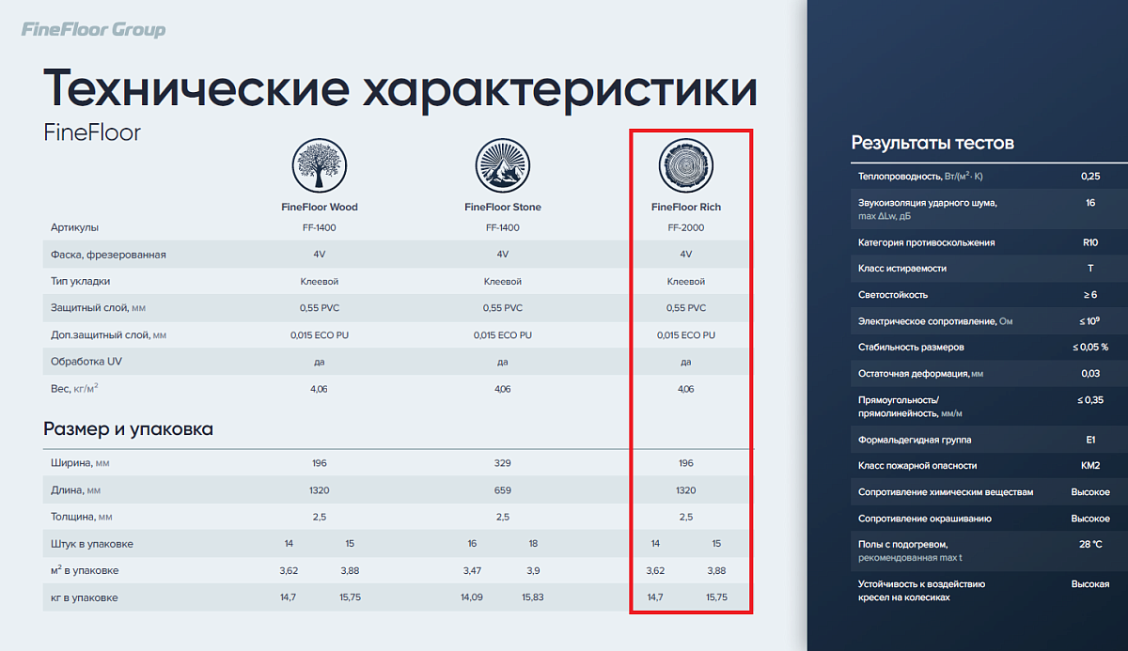
Task: Select the FineFloor Rich column header
Action: [x=685, y=207]
